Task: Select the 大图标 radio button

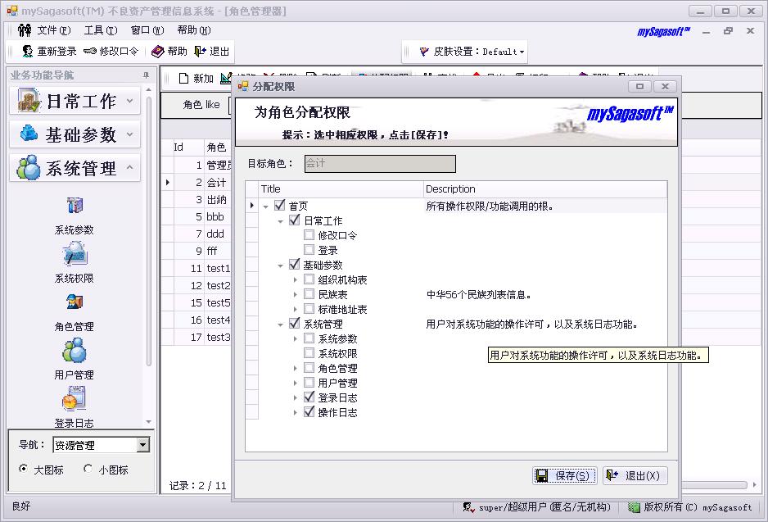Action: 23,469
